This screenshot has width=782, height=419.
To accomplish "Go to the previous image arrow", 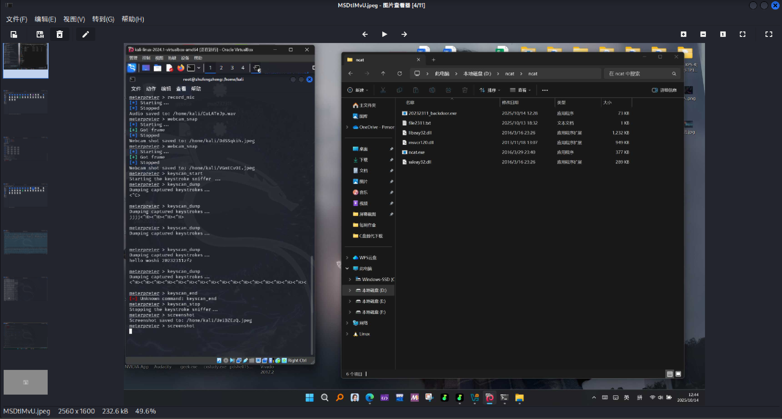I will (x=365, y=34).
